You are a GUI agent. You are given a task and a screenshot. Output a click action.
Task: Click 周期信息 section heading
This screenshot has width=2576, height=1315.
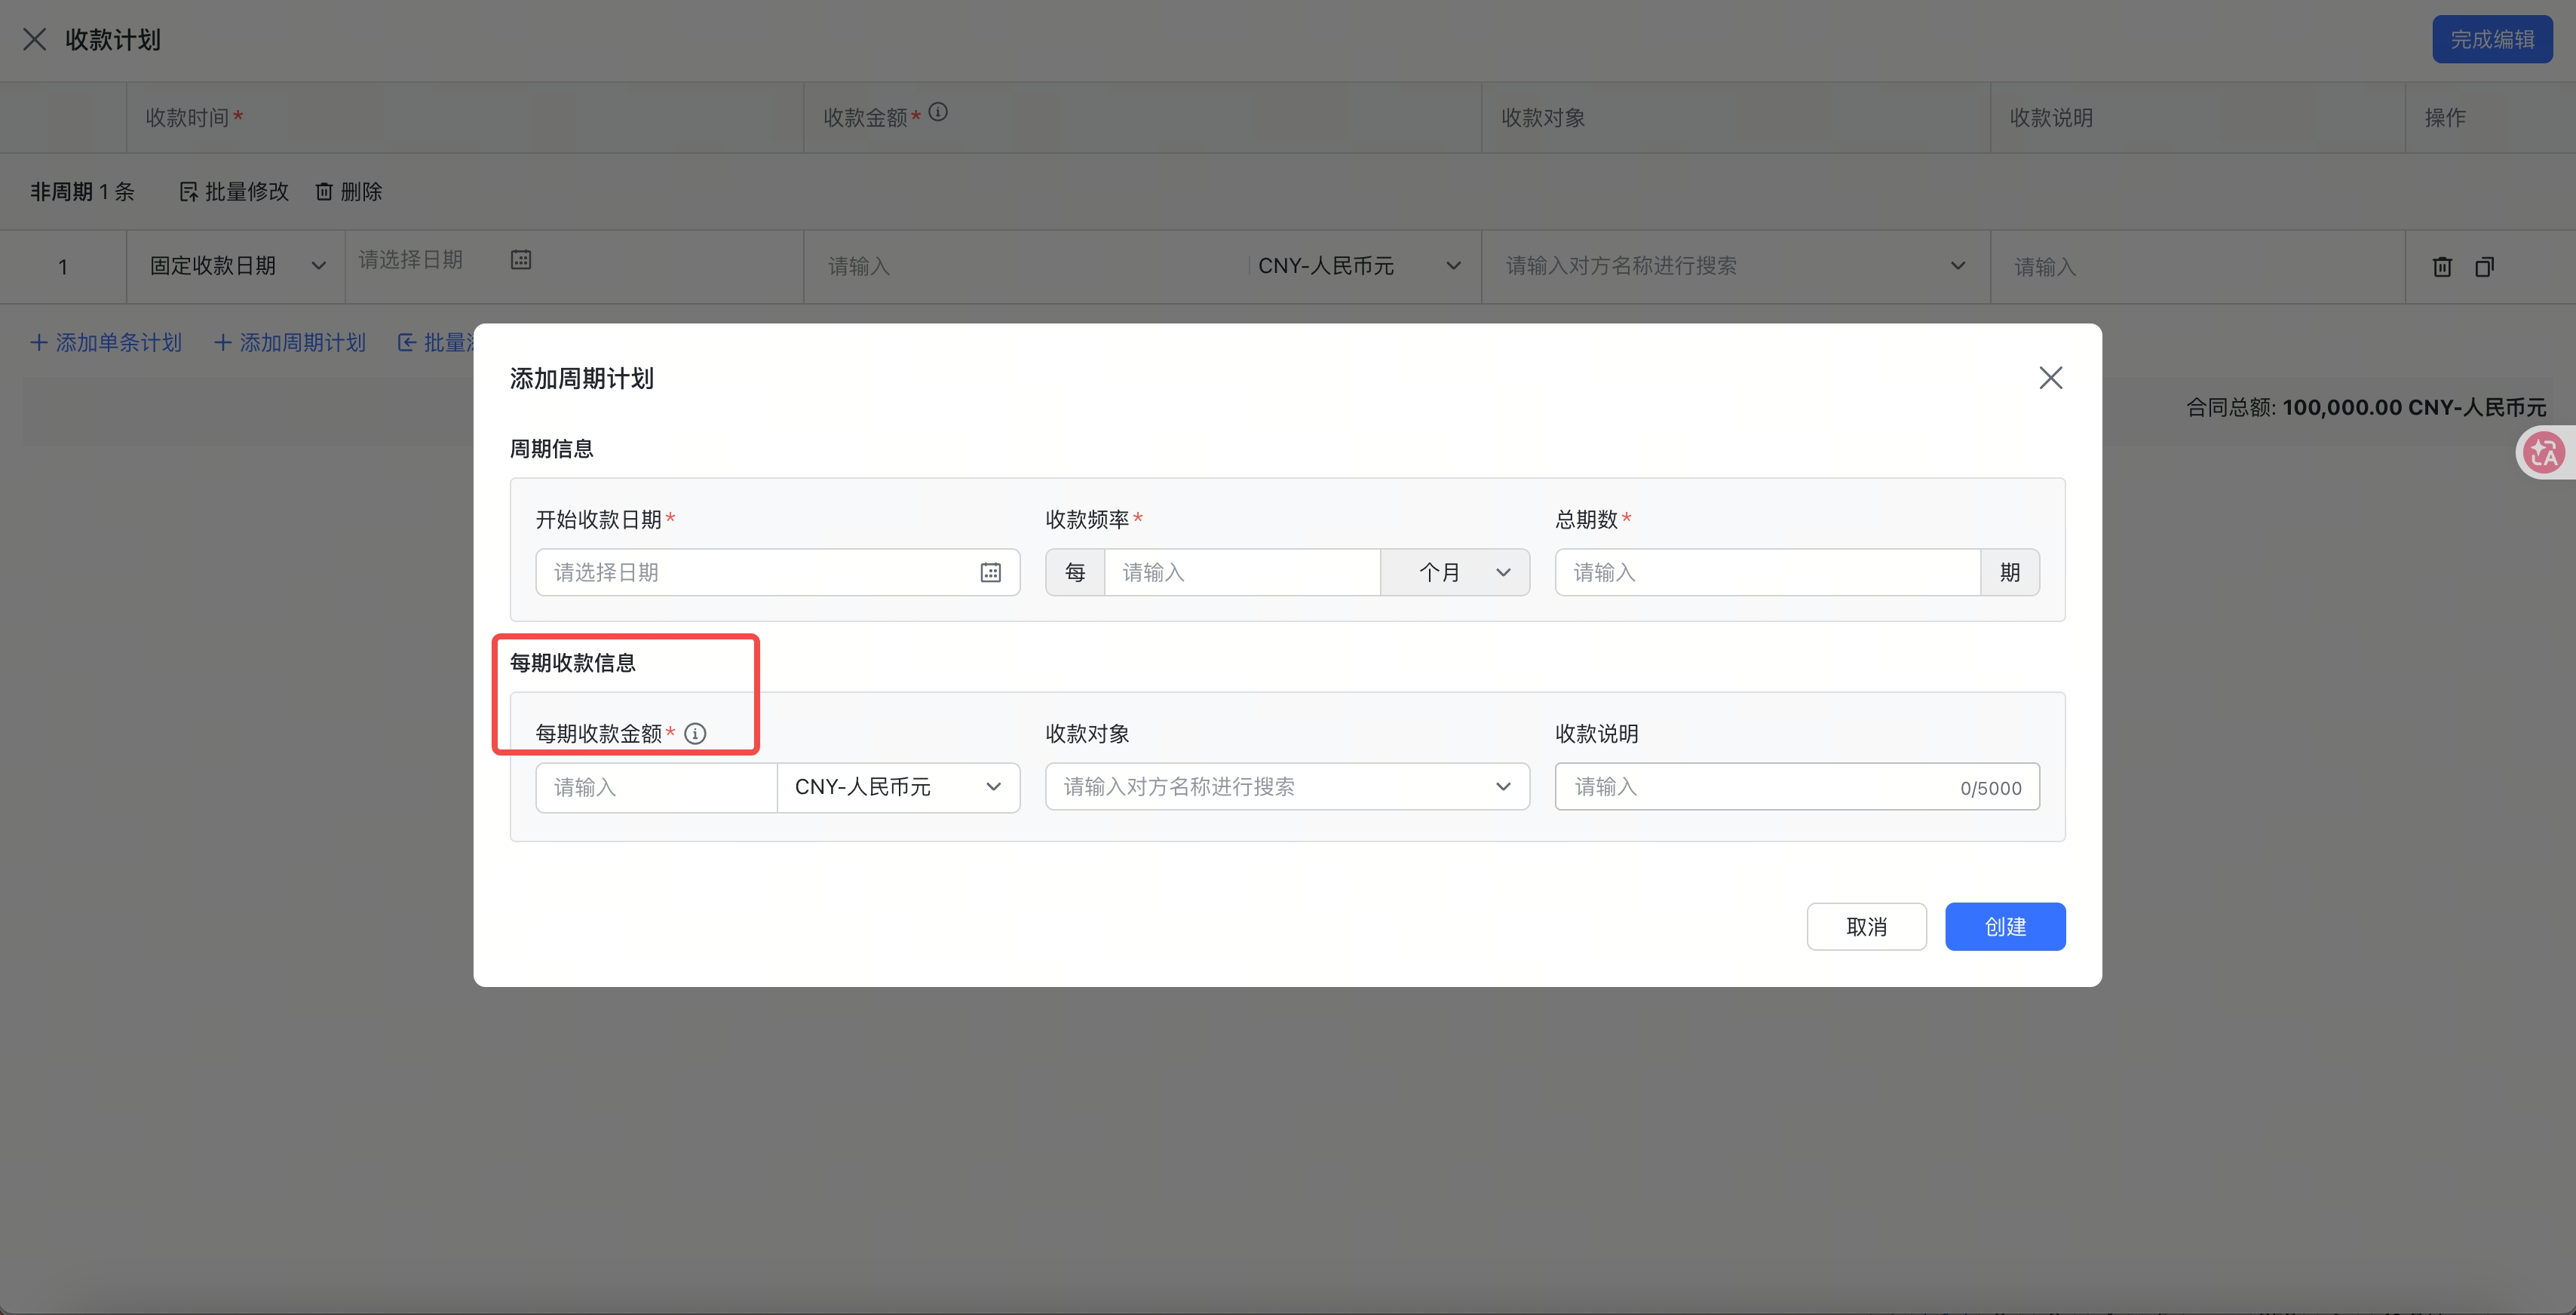[x=552, y=449]
